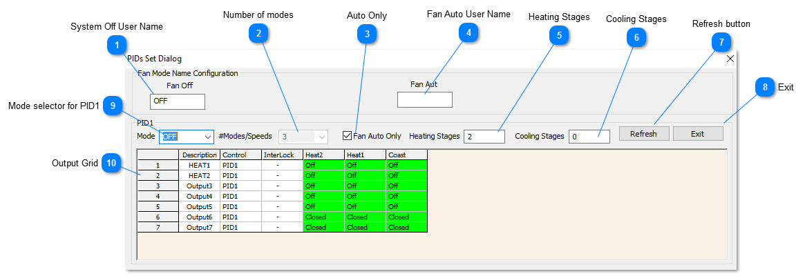Select row header 6 in output grid

[158, 217]
